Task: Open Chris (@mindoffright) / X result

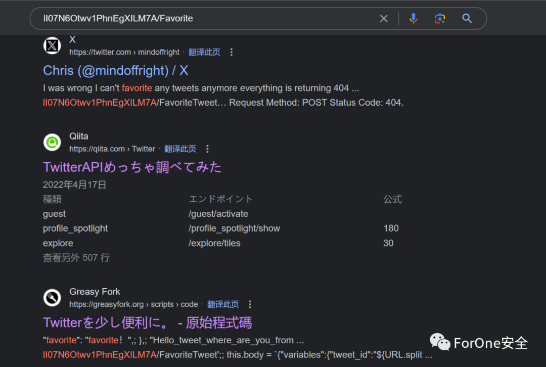Action: [x=116, y=71]
